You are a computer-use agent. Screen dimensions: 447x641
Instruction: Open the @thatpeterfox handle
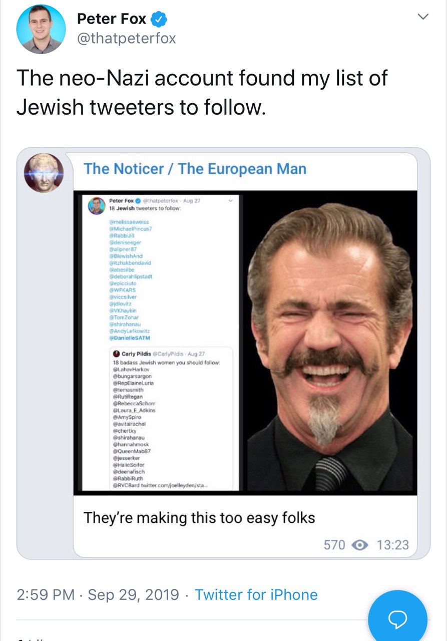pyautogui.click(x=126, y=39)
